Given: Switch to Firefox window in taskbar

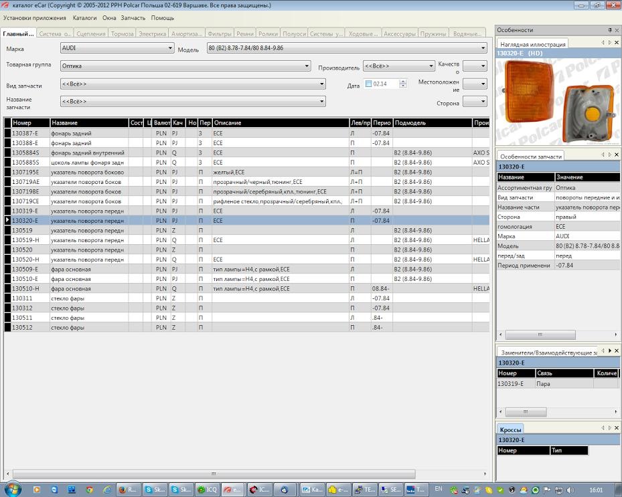Looking at the screenshot, I should click(x=128, y=490).
